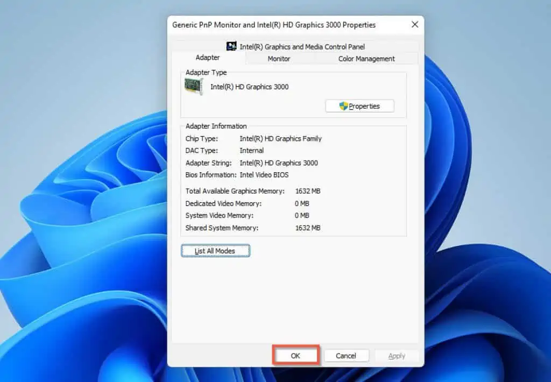Screen dimensions: 551x382
Task: Click the Adapter Information section label
Action: point(215,126)
